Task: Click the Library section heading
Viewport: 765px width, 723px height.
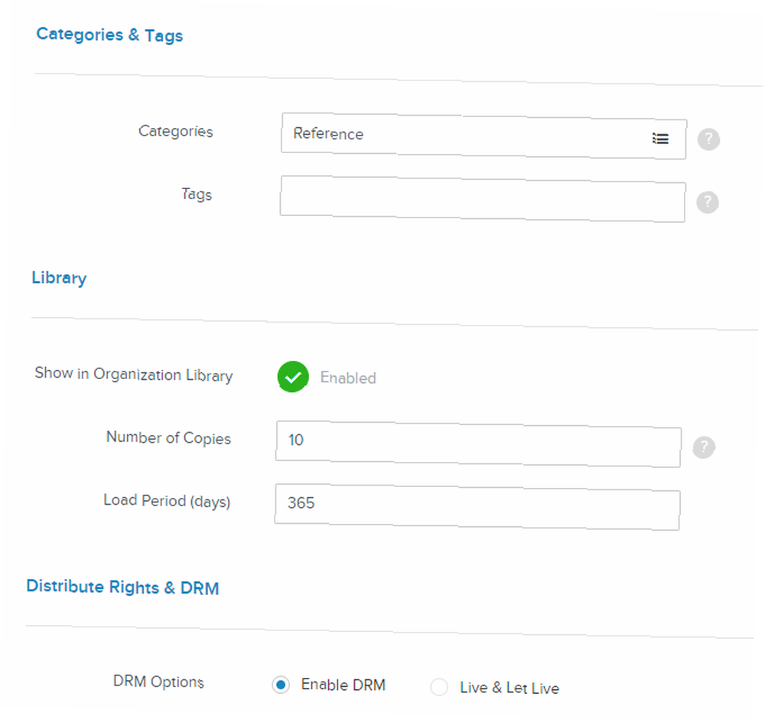Action: tap(59, 277)
